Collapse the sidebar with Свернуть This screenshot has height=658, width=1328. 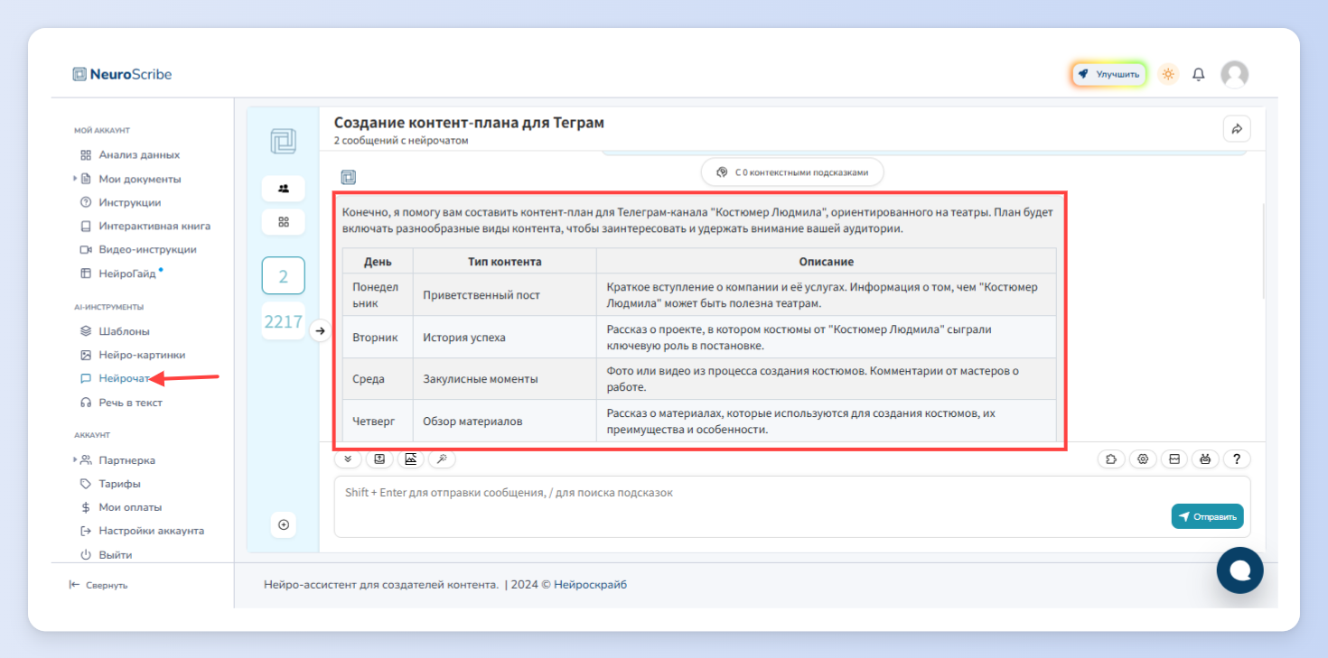click(x=98, y=585)
